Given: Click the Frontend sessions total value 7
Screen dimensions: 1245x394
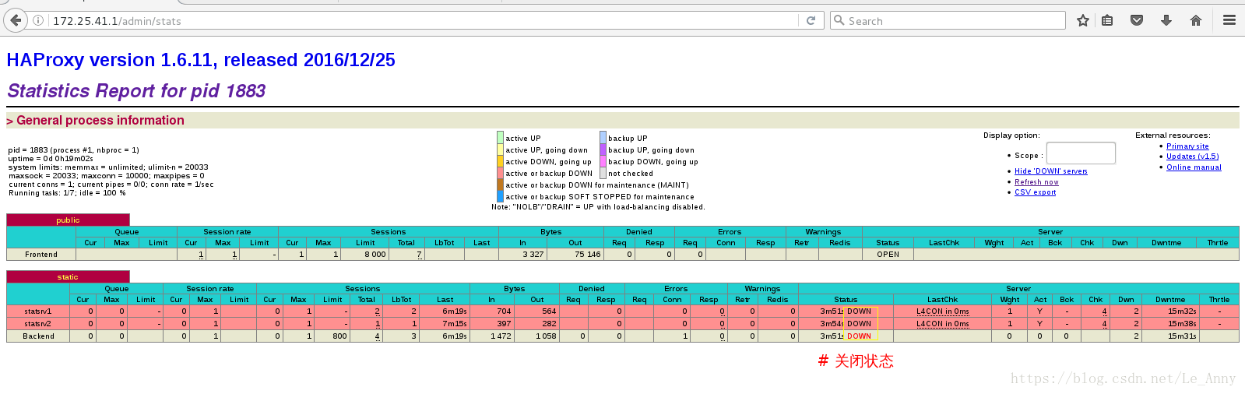Looking at the screenshot, I should [x=419, y=255].
